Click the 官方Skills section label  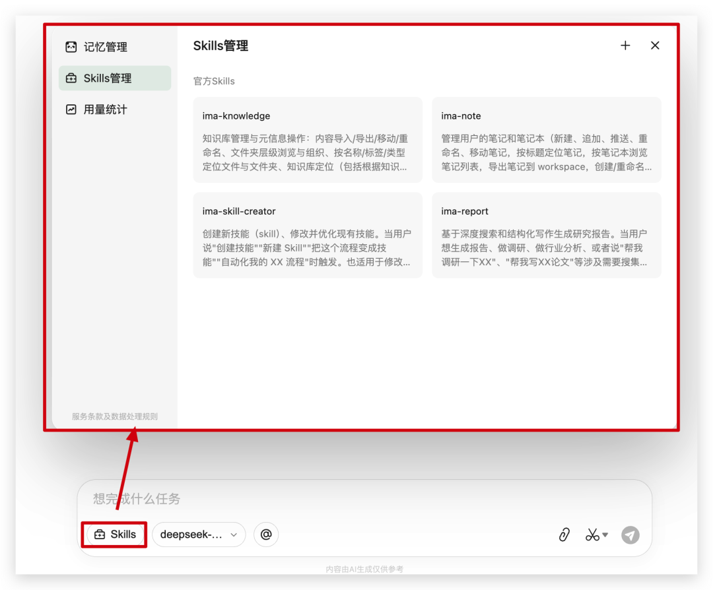(x=214, y=81)
